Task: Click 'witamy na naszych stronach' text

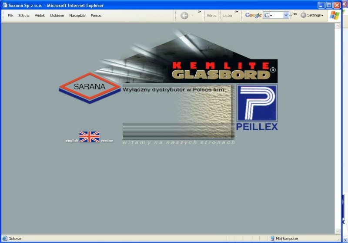Action: point(178,142)
